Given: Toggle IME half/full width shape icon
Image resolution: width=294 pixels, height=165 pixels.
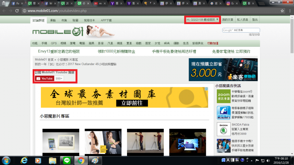Looking at the screenshot, I should (232, 160).
